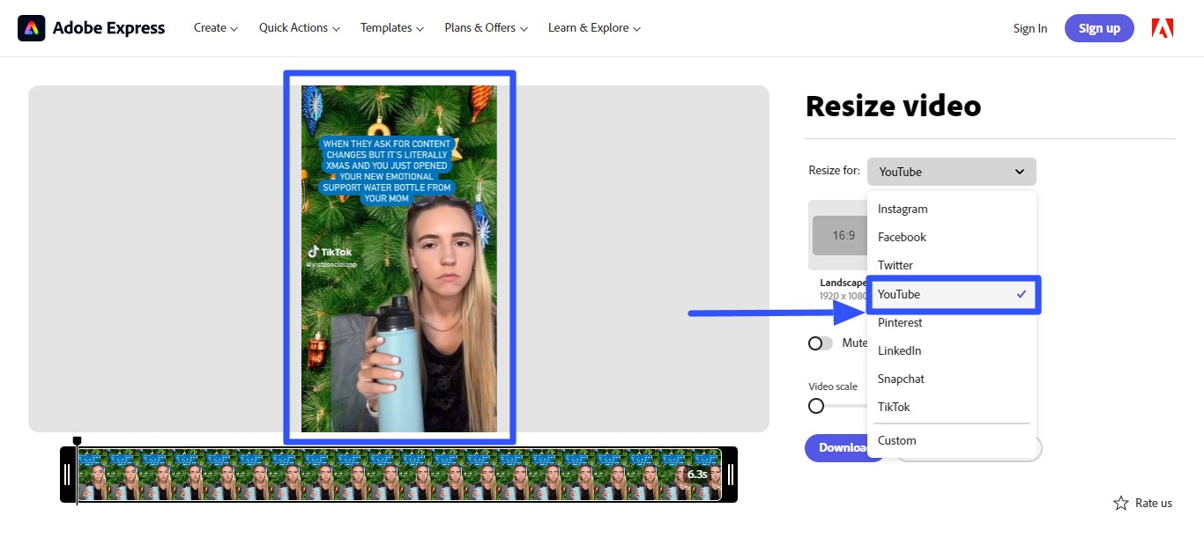This screenshot has width=1204, height=545.
Task: Expand the Create menu
Action: [x=214, y=27]
